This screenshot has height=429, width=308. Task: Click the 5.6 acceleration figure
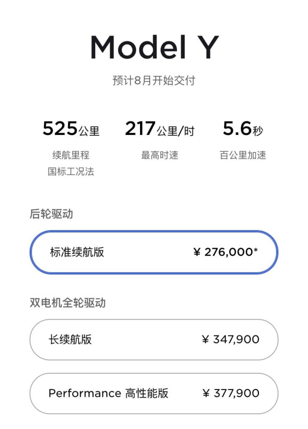[237, 129]
